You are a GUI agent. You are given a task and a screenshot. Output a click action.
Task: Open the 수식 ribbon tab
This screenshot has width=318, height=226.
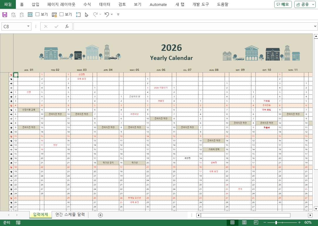pos(87,4)
